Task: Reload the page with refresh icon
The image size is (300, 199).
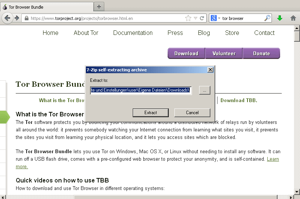Action: (x=202, y=18)
